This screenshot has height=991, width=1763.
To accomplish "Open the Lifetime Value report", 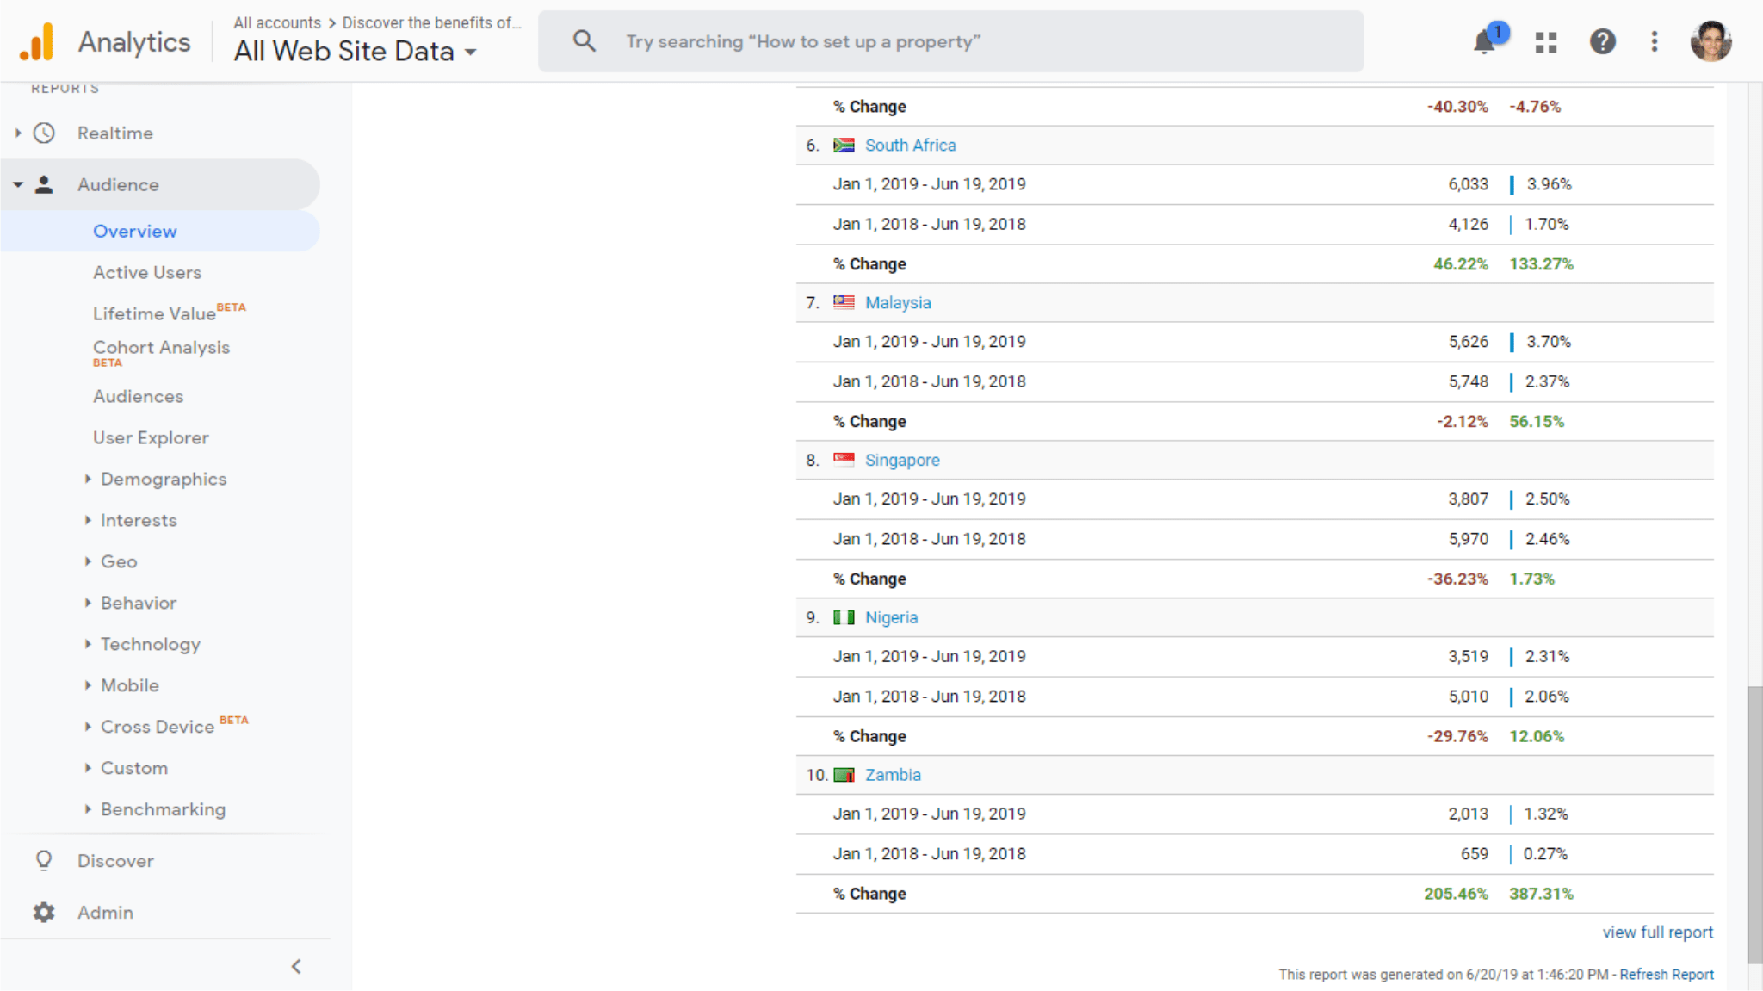I will [155, 313].
